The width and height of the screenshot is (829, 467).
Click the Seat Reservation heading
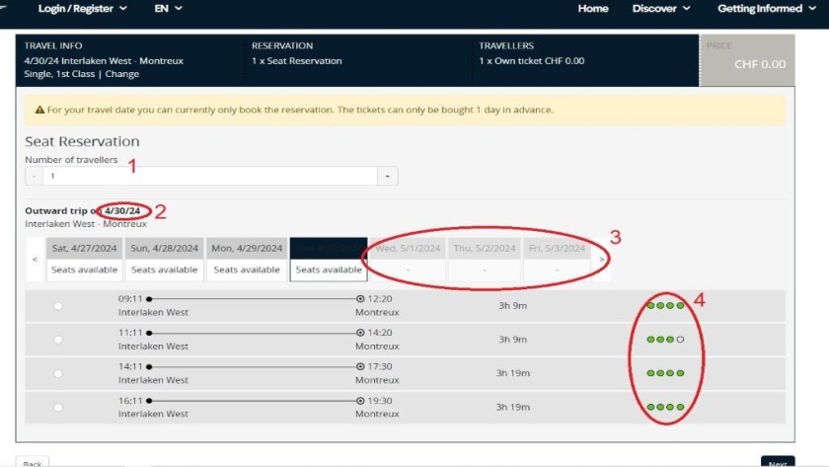coord(83,142)
